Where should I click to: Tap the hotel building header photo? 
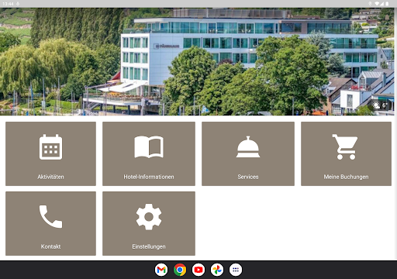tap(198, 61)
